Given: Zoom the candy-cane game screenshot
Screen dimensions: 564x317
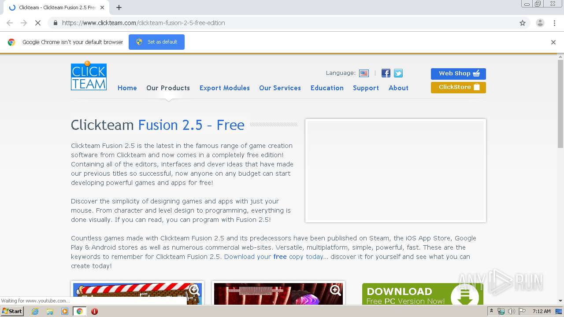Looking at the screenshot, I should tap(195, 290).
